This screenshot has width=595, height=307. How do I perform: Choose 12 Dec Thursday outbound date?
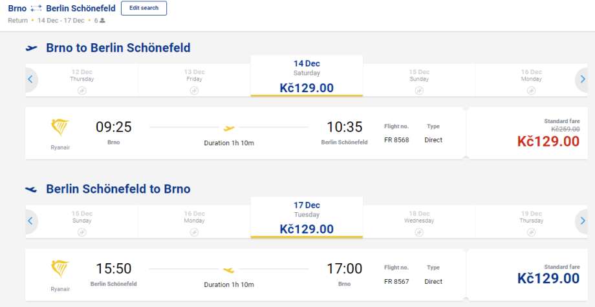(x=82, y=80)
